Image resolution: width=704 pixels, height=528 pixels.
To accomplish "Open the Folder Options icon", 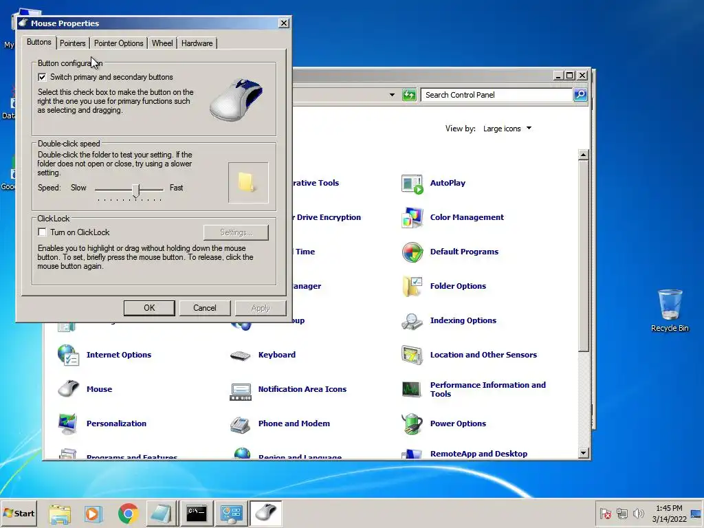I will [412, 287].
